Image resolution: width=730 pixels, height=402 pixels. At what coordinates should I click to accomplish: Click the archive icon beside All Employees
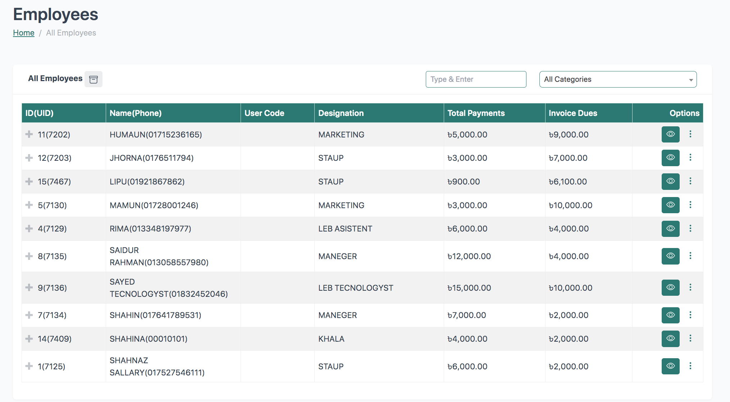pos(93,79)
